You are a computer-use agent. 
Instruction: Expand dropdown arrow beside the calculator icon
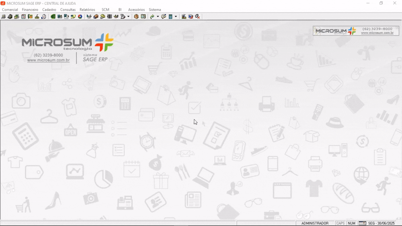[x=176, y=16]
